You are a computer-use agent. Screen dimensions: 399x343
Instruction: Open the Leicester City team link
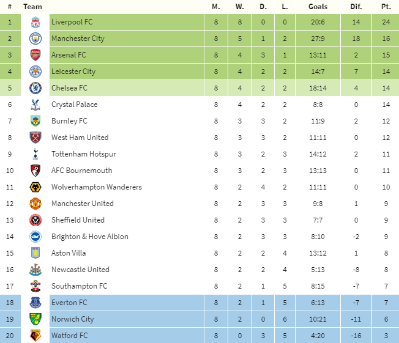(73, 72)
